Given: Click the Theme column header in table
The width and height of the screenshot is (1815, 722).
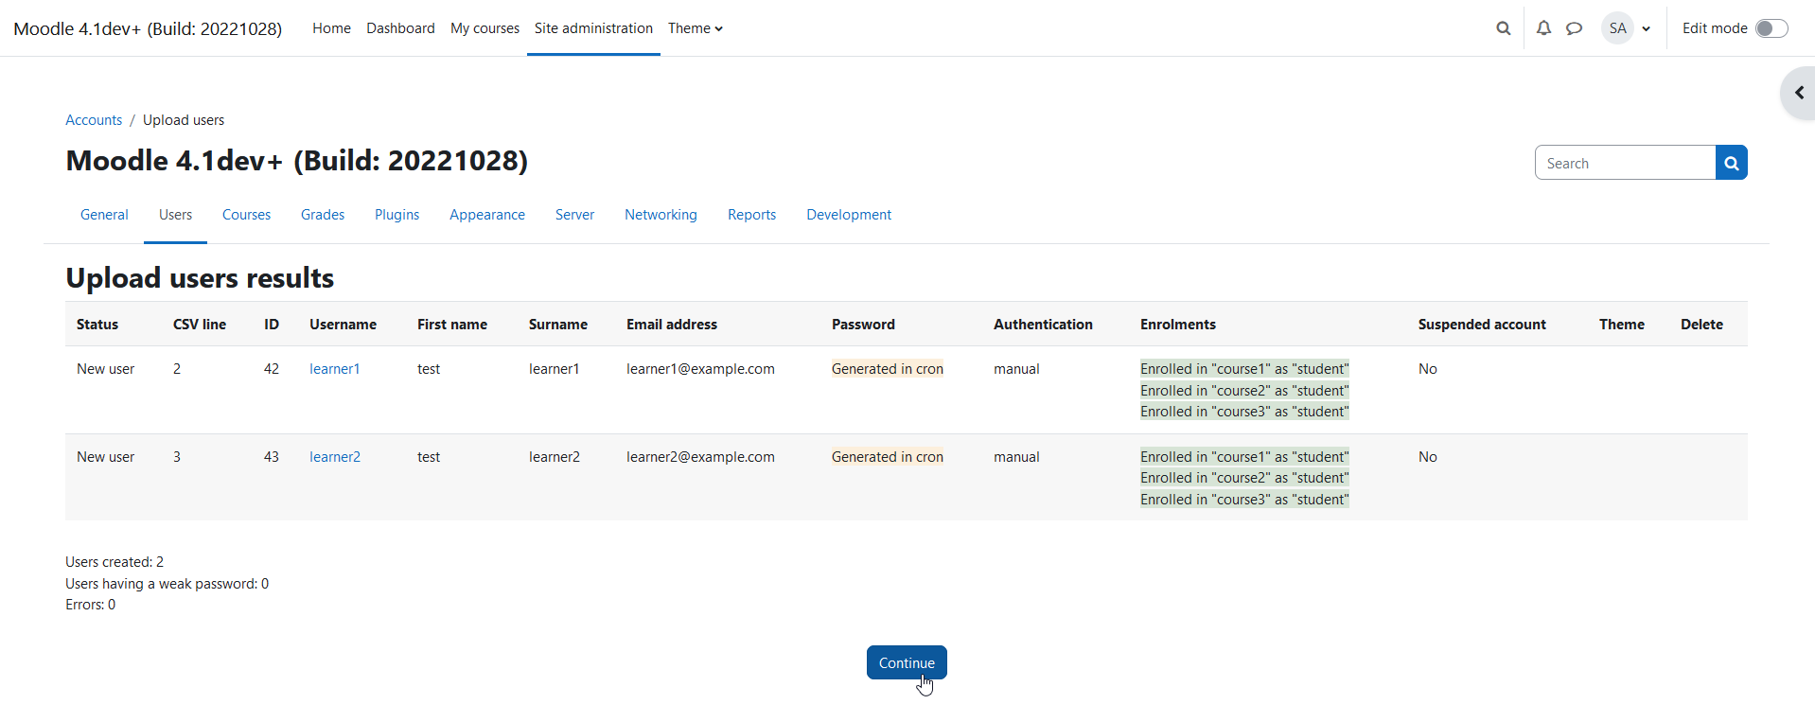Looking at the screenshot, I should (1622, 325).
